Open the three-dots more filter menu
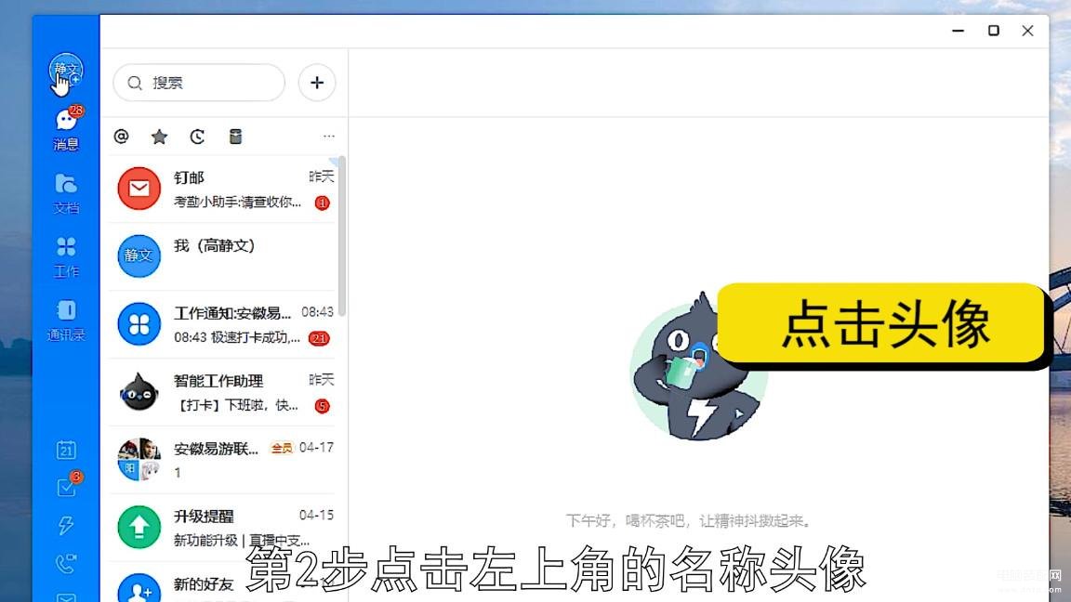 click(x=329, y=136)
